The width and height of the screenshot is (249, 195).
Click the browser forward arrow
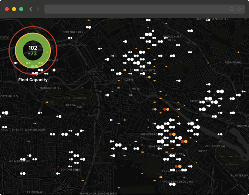(38, 9)
